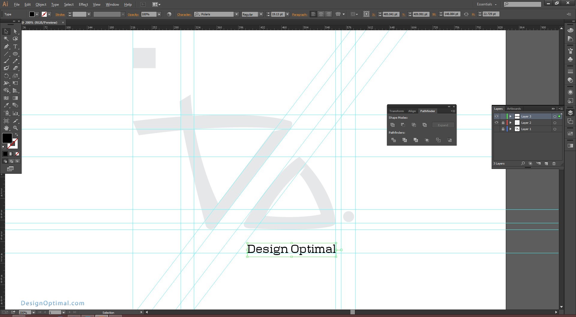Open the Polaris font family dropdown
The image size is (576, 317).
click(236, 14)
